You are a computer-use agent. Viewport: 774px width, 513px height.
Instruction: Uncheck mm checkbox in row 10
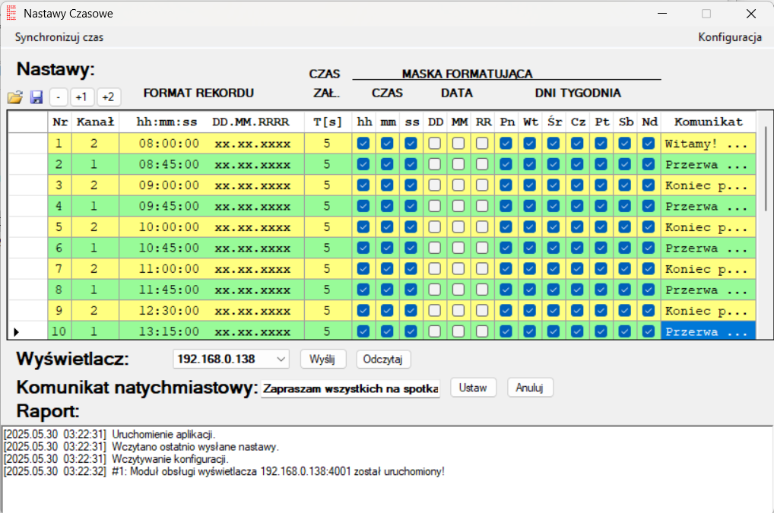388,331
